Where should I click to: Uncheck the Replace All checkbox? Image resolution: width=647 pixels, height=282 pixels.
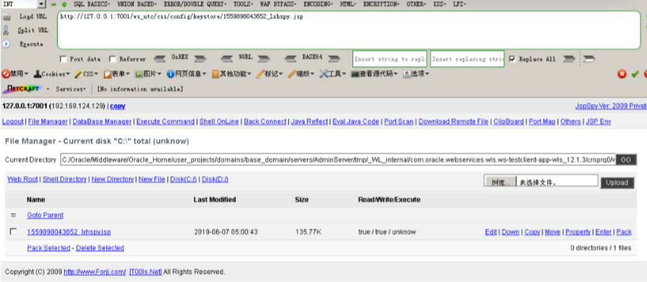(x=512, y=59)
